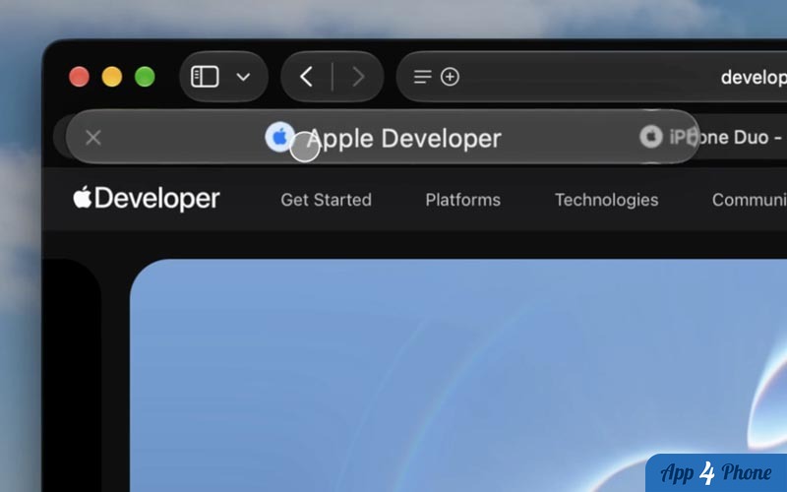
Task: Open the Community menu item
Action: tap(749, 200)
